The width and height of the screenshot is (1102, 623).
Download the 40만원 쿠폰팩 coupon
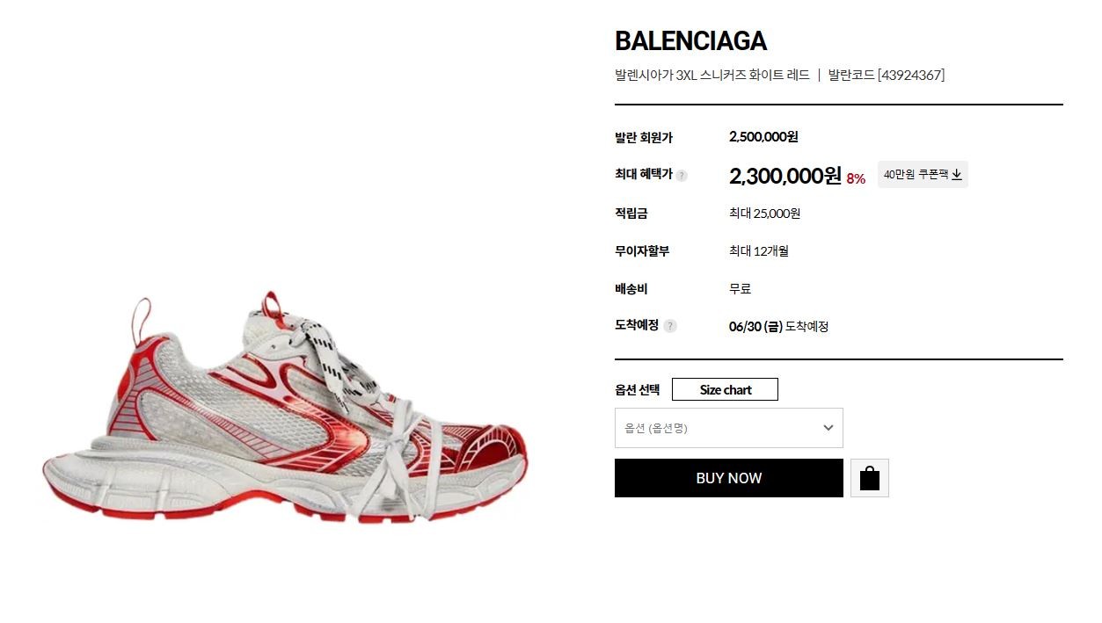(923, 175)
